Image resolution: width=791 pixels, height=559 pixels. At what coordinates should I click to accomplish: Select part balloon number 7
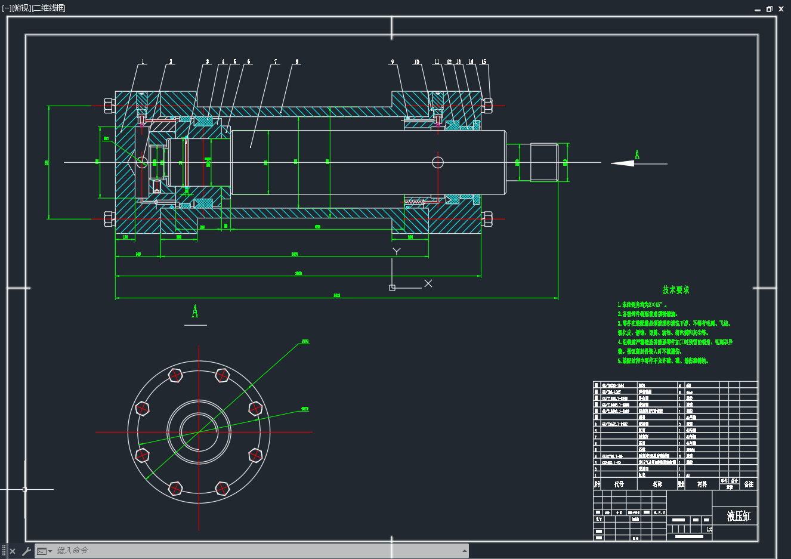(276, 61)
